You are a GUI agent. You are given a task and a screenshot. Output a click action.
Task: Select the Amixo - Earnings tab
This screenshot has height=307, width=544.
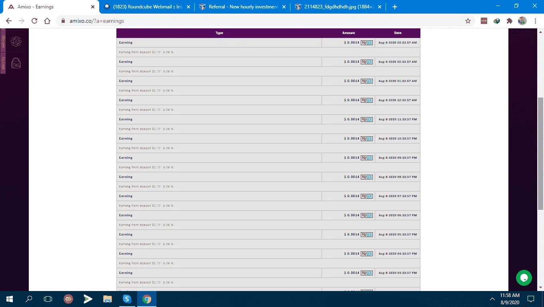50,7
